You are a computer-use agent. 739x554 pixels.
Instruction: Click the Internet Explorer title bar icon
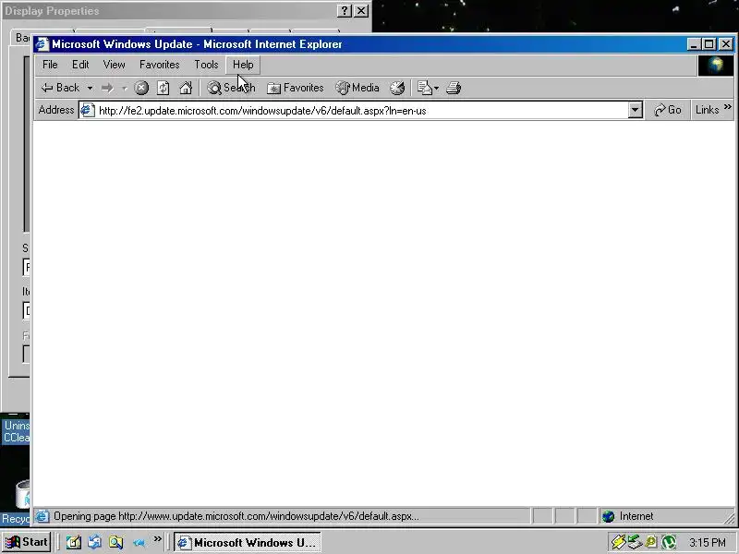pos(42,44)
